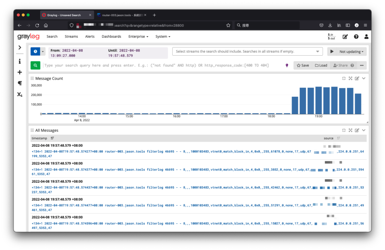Select the tallest histogram bar near 19:00
The height and width of the screenshot is (250, 385).
(x=318, y=100)
